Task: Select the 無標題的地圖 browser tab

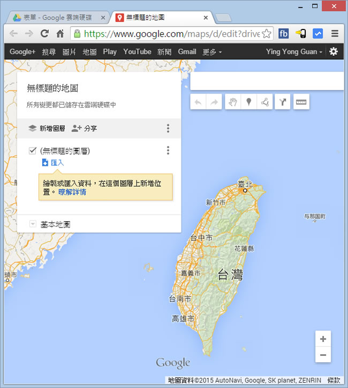Action: [162, 18]
